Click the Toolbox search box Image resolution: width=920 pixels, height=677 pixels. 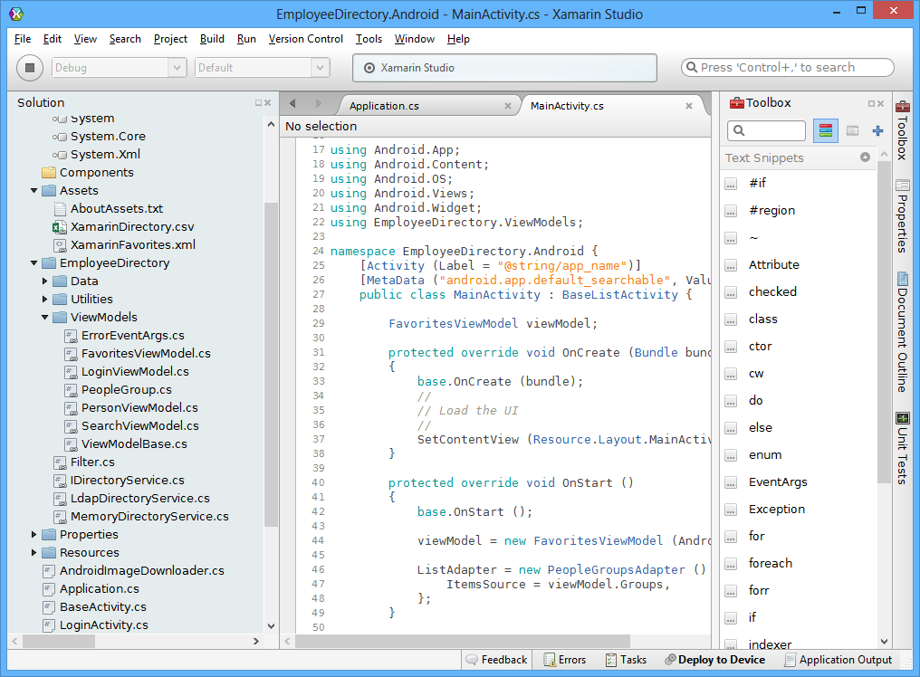766,131
